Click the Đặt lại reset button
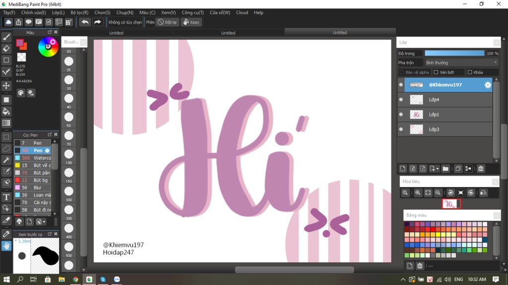508x285 pixels. 167,22
